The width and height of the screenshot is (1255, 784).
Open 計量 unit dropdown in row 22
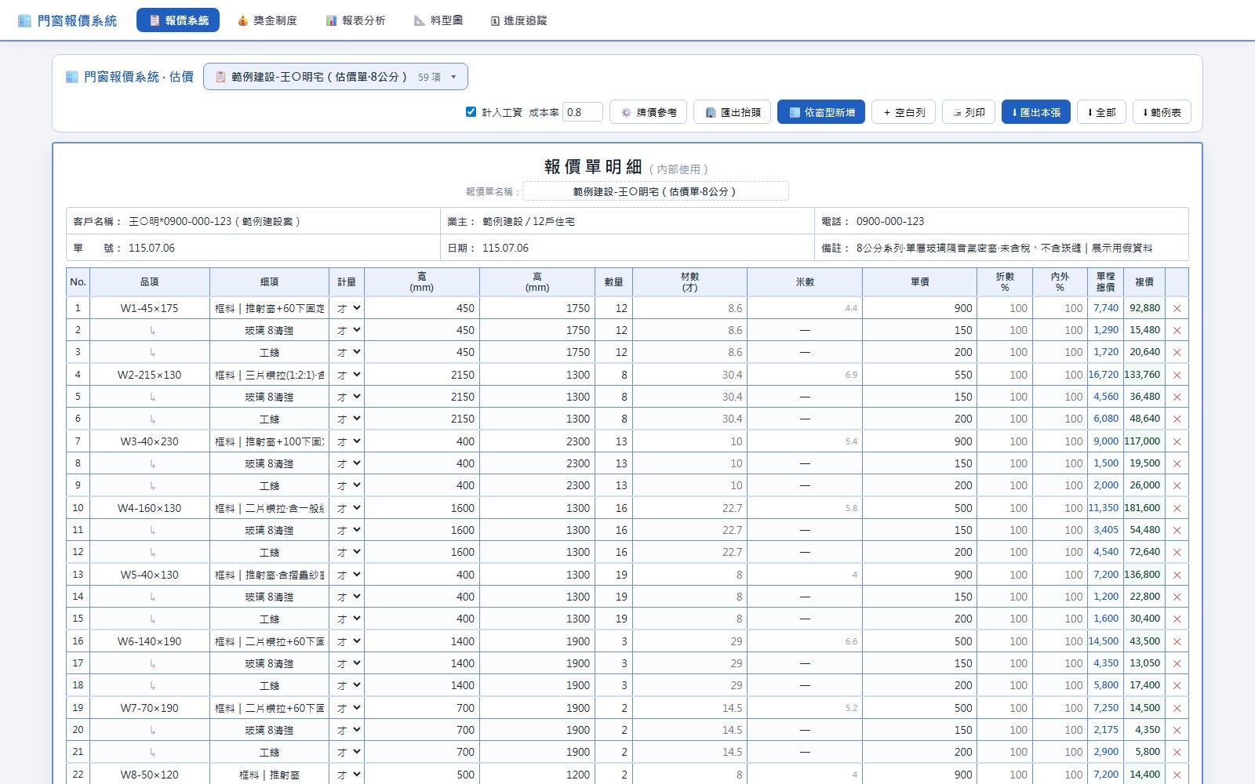pos(347,775)
